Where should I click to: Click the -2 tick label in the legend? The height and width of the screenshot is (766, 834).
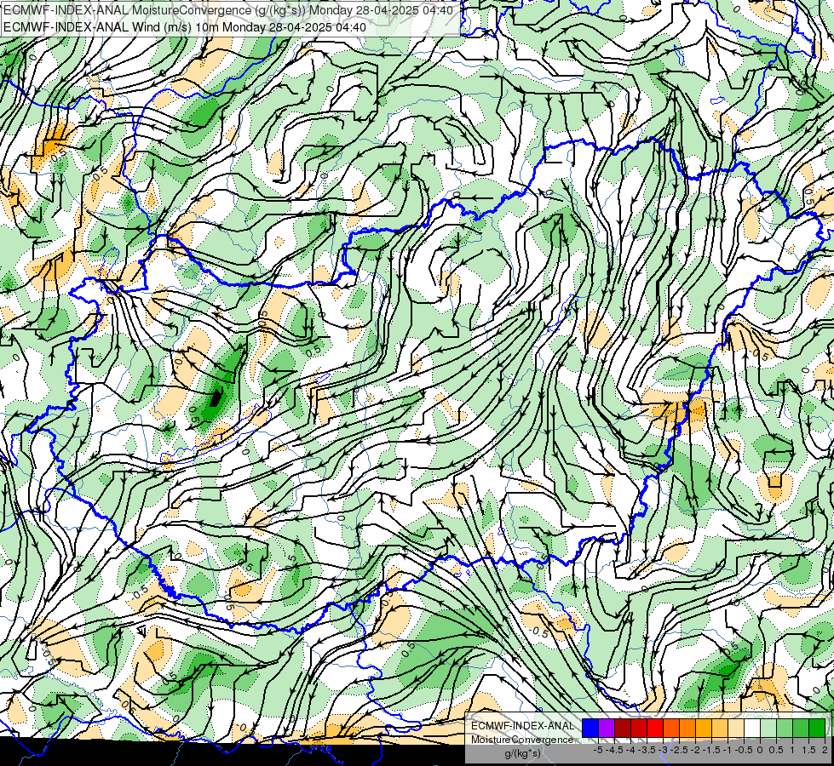click(695, 750)
